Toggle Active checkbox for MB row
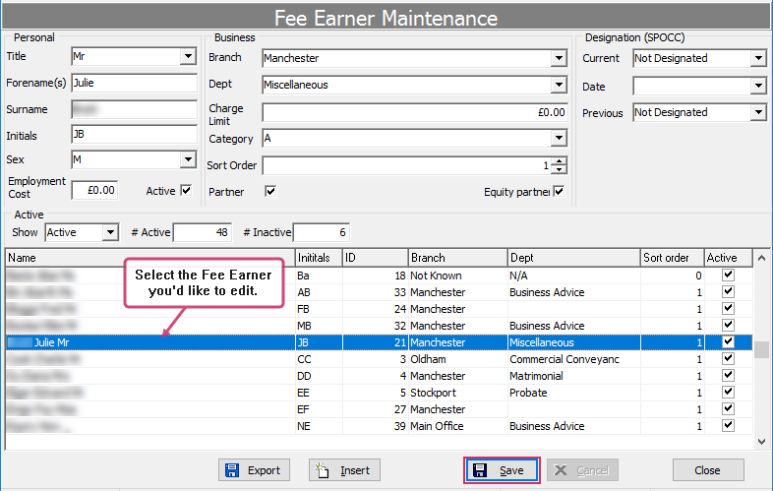 point(728,325)
